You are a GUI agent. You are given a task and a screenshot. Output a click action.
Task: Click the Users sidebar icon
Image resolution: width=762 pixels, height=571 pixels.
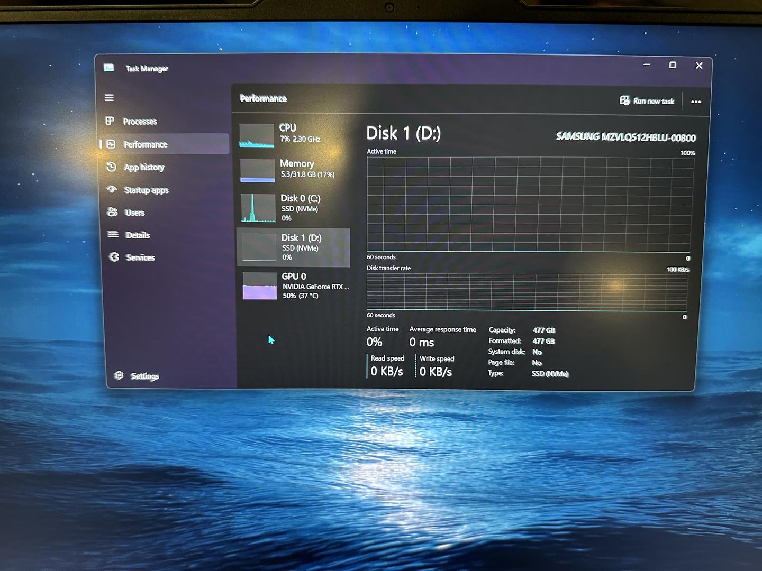tap(112, 212)
